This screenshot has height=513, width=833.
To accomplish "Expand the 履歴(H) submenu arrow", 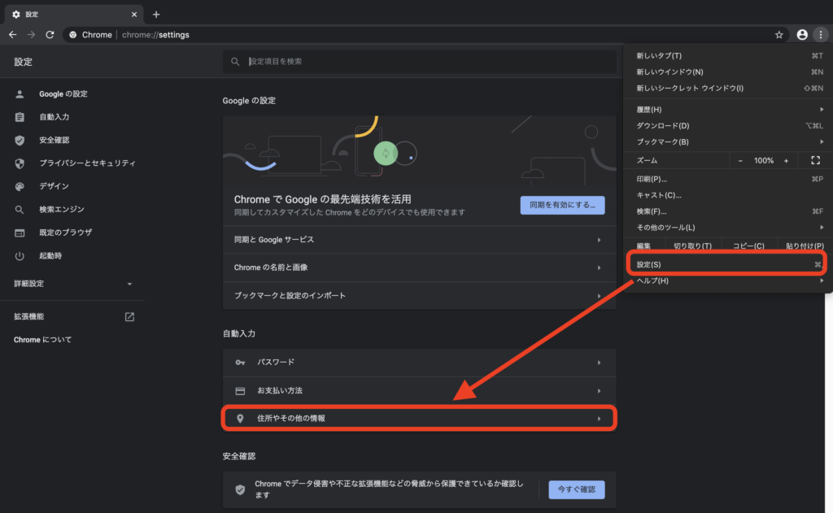I will (x=822, y=110).
